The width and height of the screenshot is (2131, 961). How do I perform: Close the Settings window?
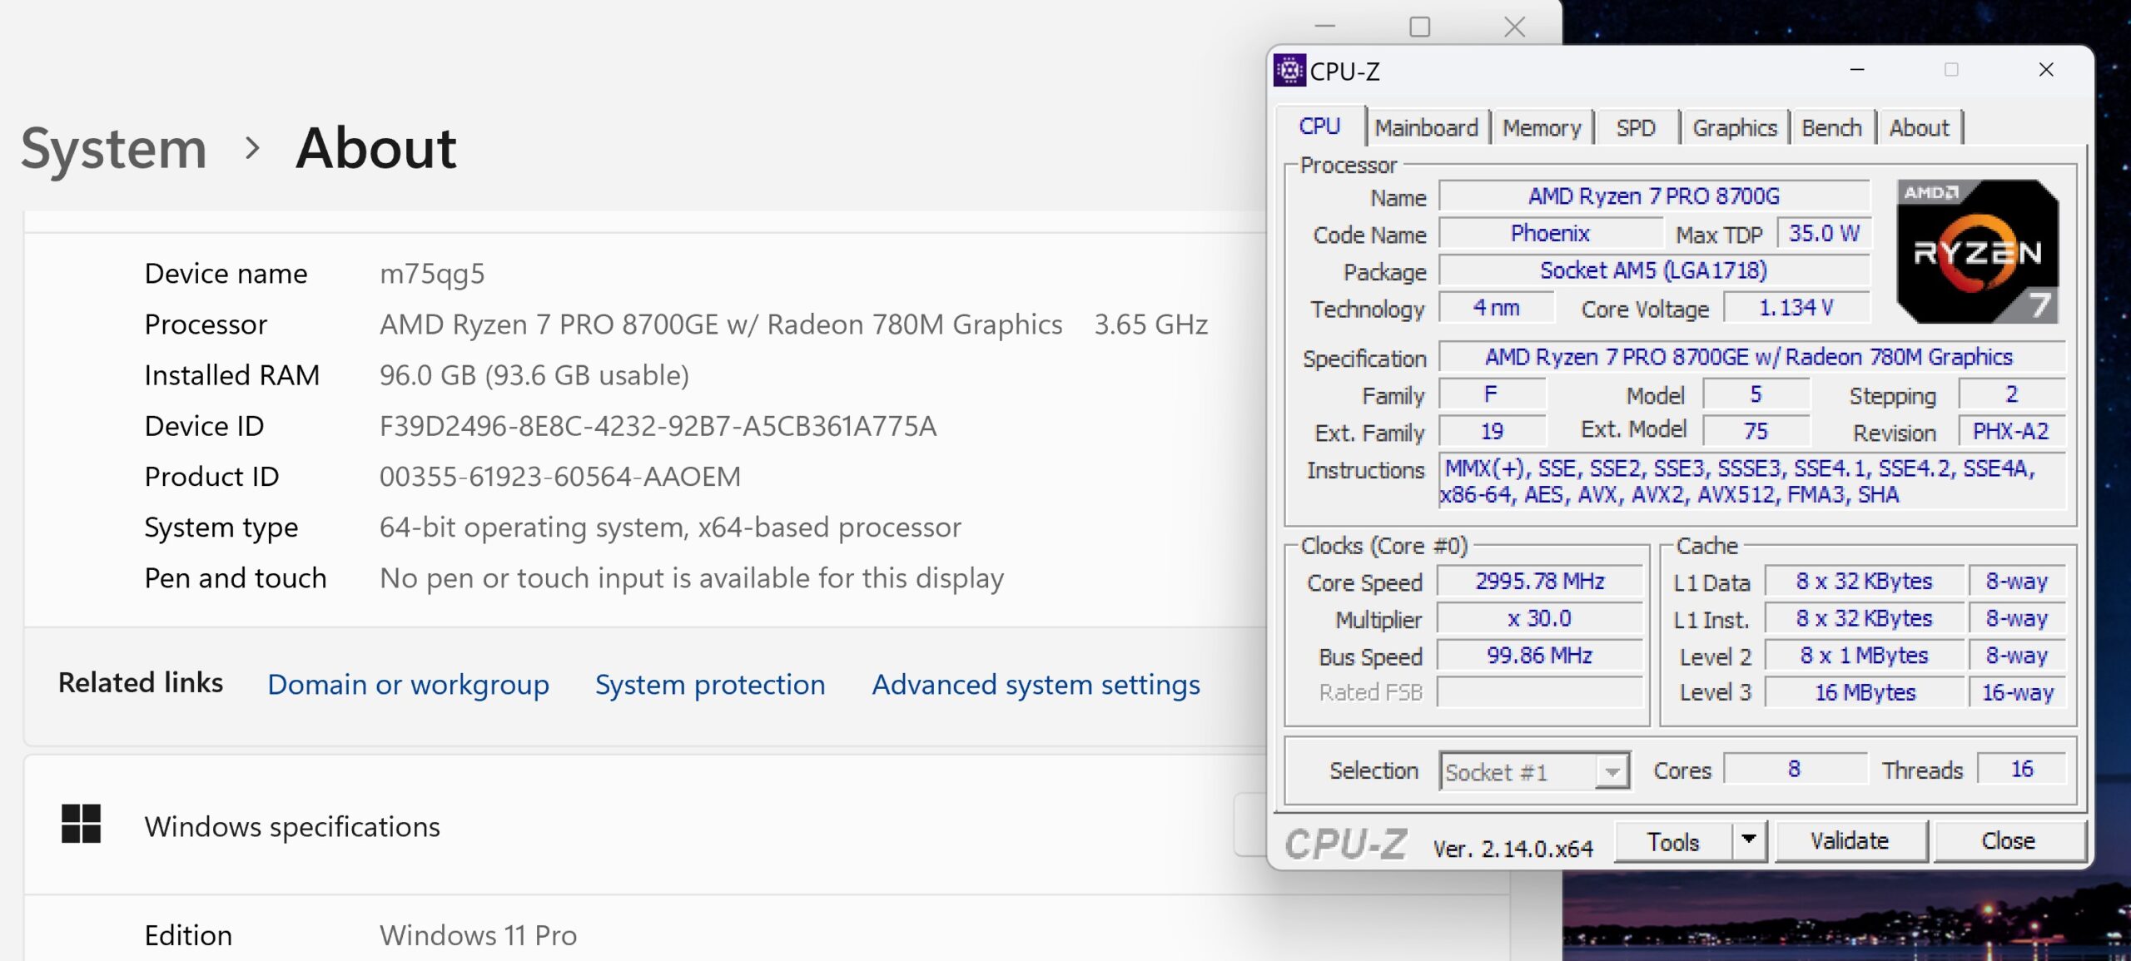pyautogui.click(x=1515, y=27)
